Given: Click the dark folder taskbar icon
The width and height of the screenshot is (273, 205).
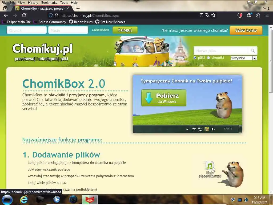Looking at the screenshot, I should [40, 200].
